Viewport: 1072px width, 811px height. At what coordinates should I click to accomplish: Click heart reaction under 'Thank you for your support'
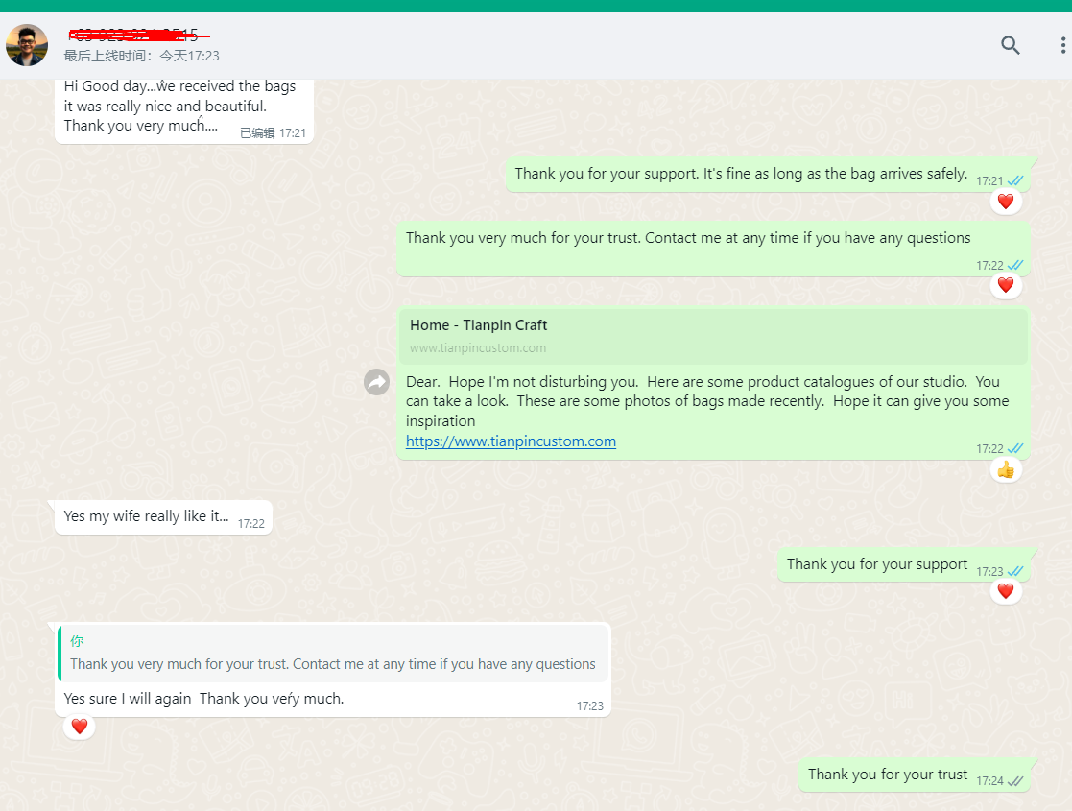click(1006, 591)
